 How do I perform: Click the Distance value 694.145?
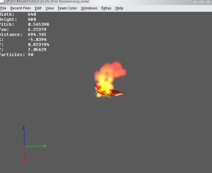pos(37,35)
